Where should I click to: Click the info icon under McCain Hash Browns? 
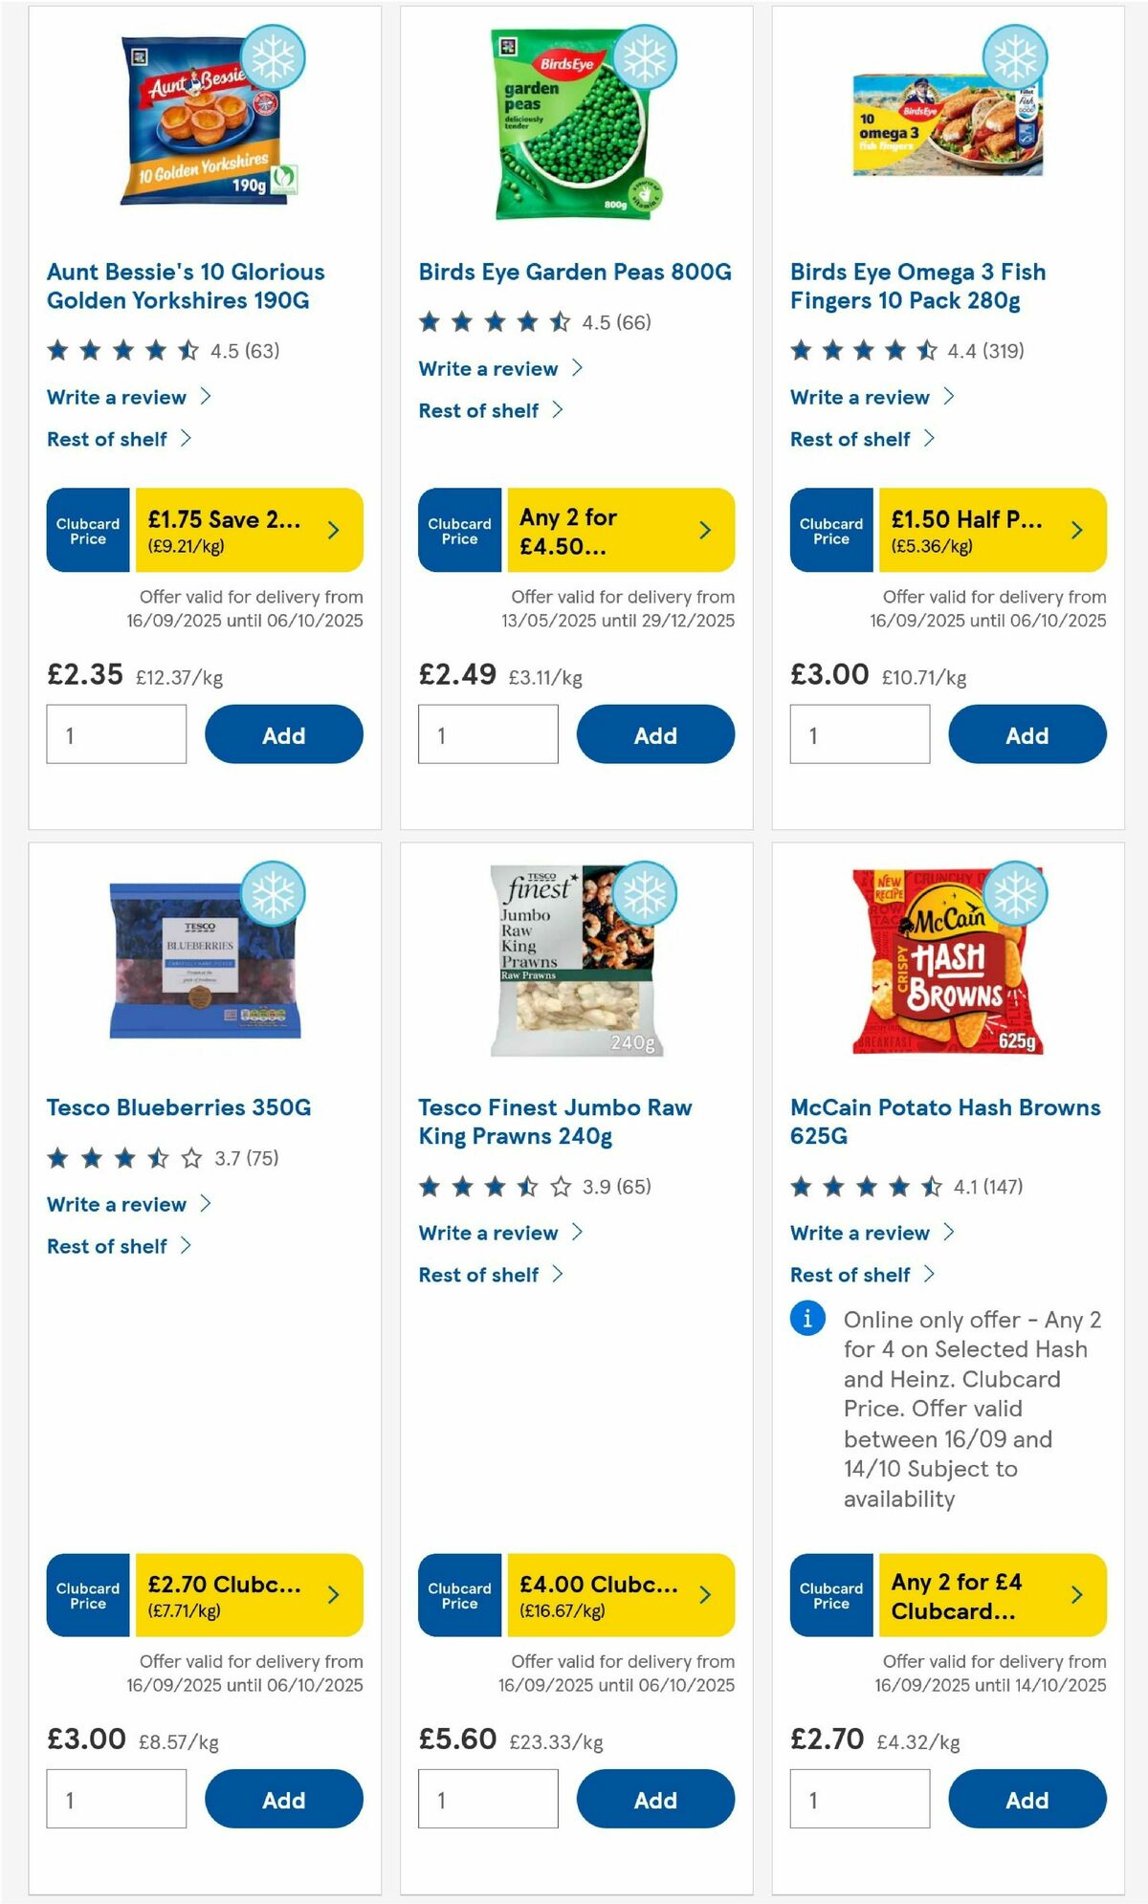[x=807, y=1319]
